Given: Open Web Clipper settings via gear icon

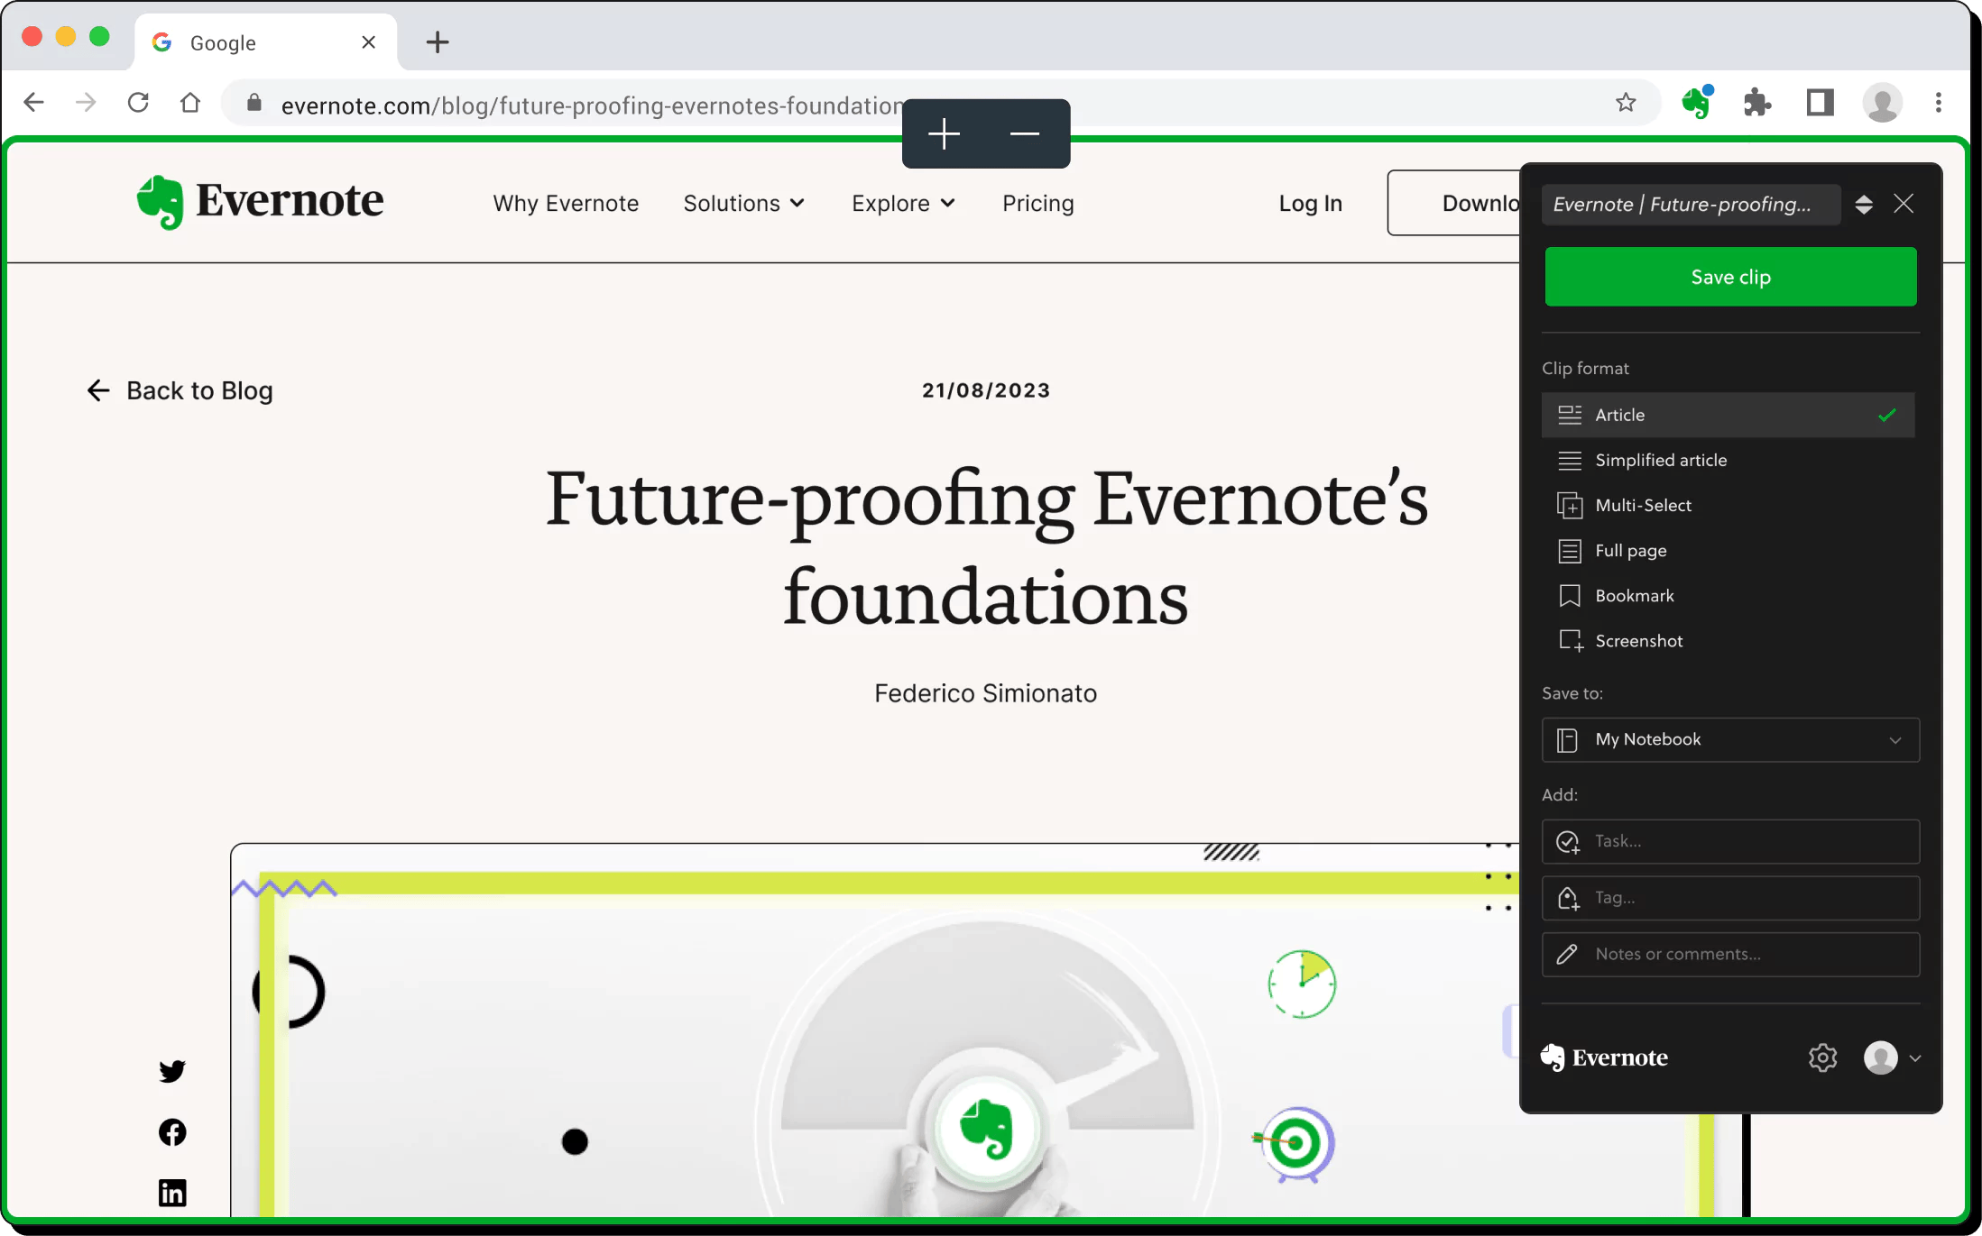Looking at the screenshot, I should 1822,1057.
